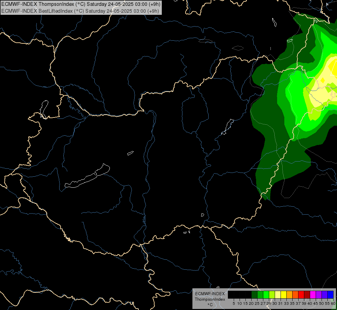Click the black 5–10 legend swatch
The width and height of the screenshot is (337, 310).
tap(237, 295)
